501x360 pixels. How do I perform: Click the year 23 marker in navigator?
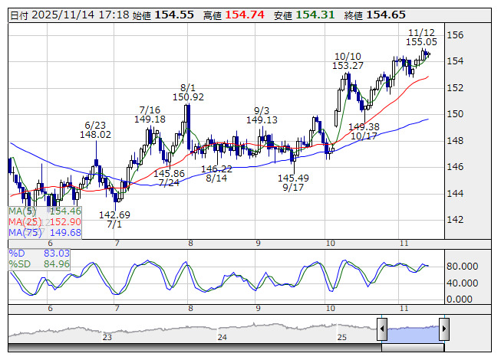point(107,337)
